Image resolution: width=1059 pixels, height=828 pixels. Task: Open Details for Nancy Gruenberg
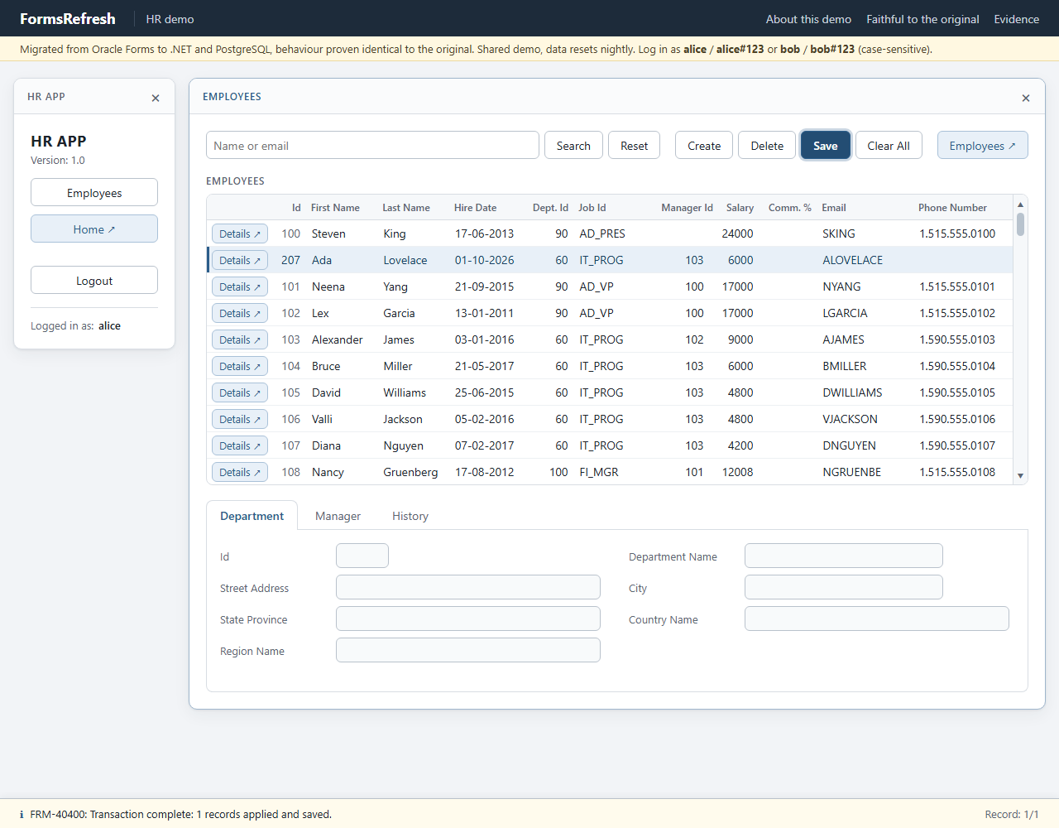pos(240,473)
